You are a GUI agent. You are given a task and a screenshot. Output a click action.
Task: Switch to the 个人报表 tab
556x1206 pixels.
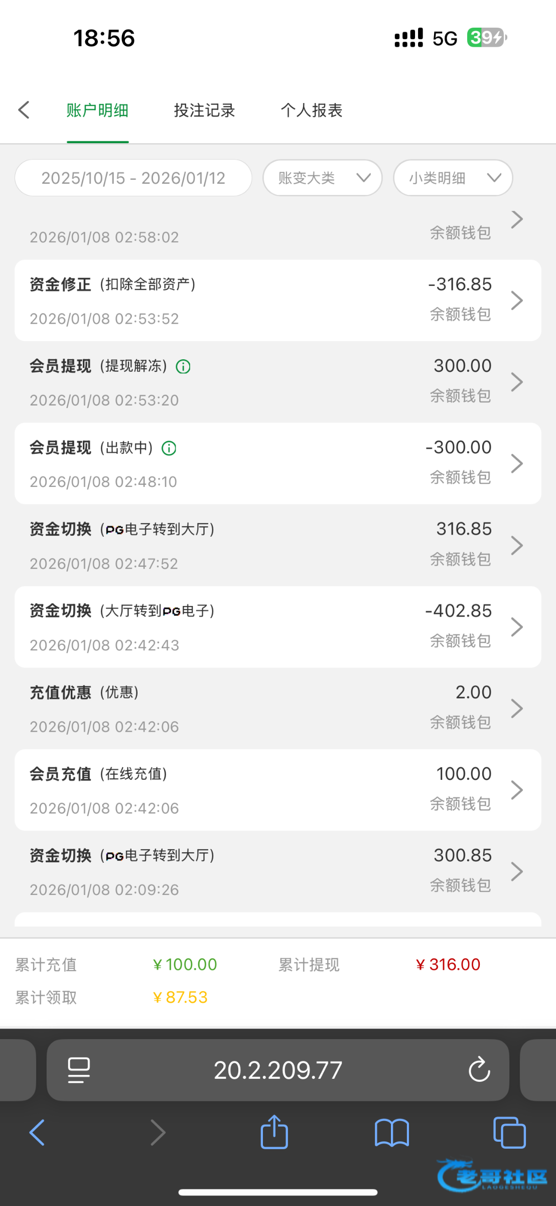click(x=311, y=111)
